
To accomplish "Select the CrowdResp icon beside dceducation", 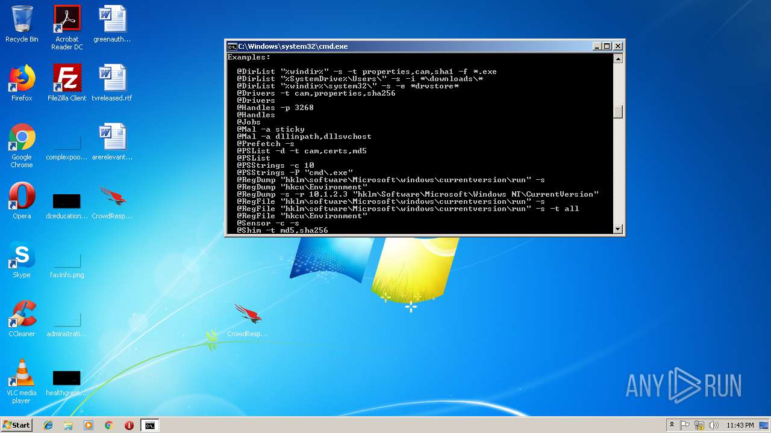I will tap(112, 203).
